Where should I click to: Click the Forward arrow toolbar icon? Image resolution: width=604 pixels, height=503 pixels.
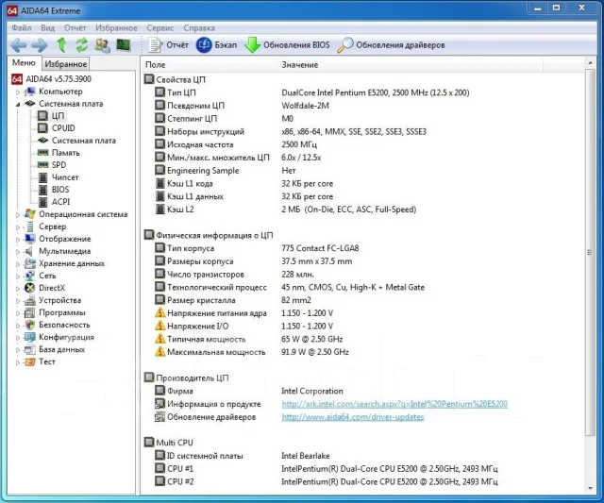pos(40,45)
